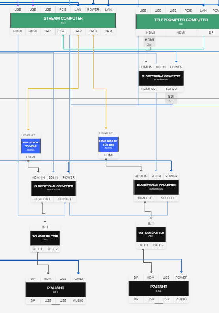Select the DisplayPort to HDMI adapter fed by DP 2

[31, 146]
